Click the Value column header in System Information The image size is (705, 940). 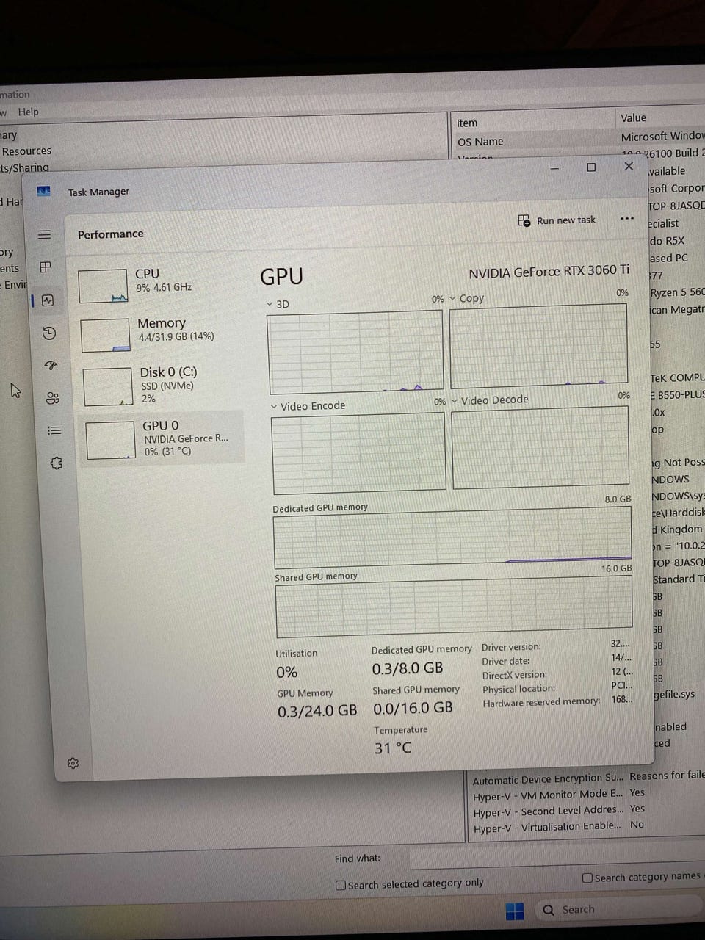point(633,117)
